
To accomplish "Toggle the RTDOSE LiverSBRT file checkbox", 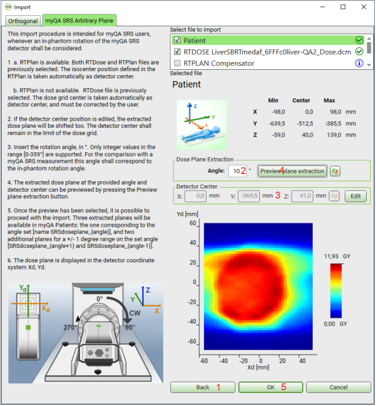I will tap(177, 52).
